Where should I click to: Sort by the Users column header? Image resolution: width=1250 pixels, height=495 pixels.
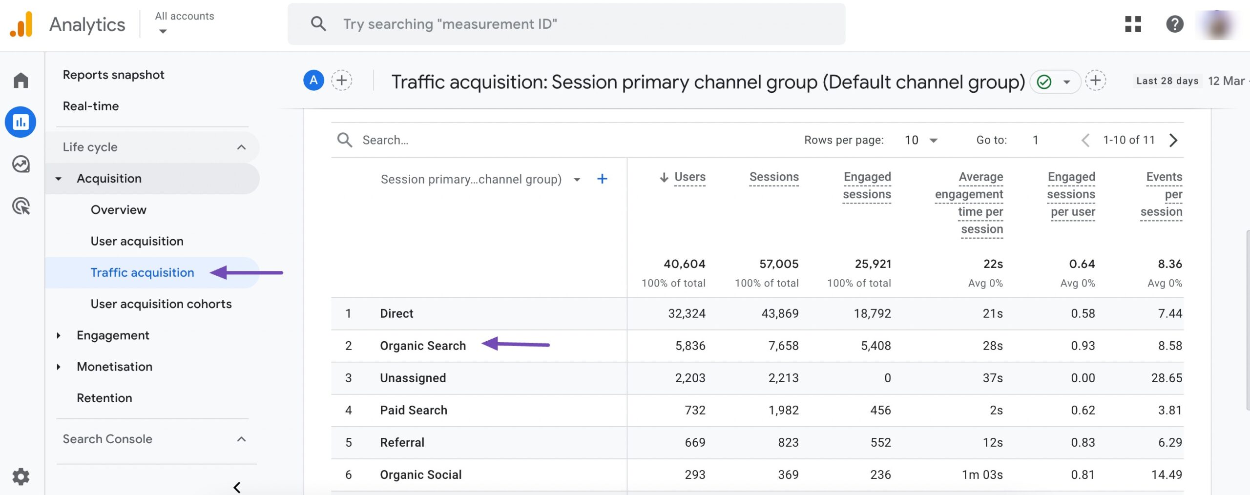pos(689,177)
